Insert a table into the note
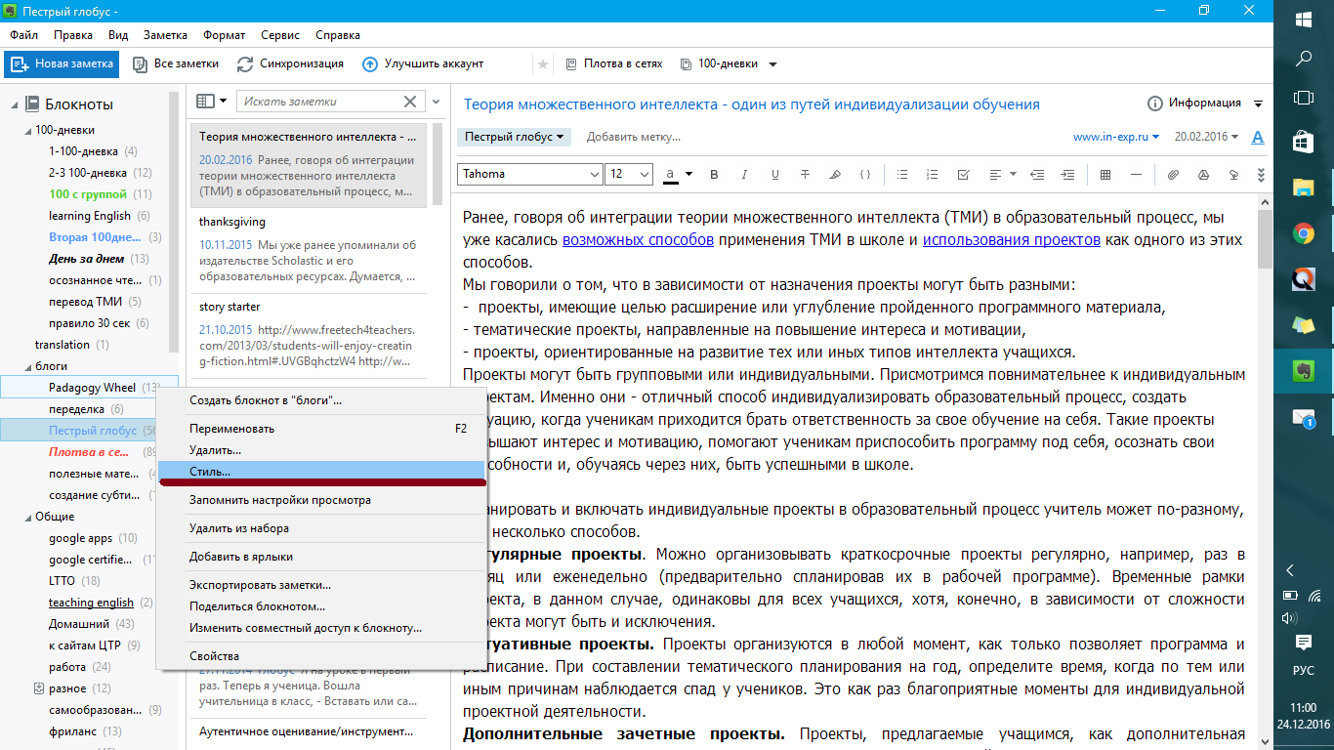Image resolution: width=1334 pixels, height=750 pixels. [x=1105, y=175]
